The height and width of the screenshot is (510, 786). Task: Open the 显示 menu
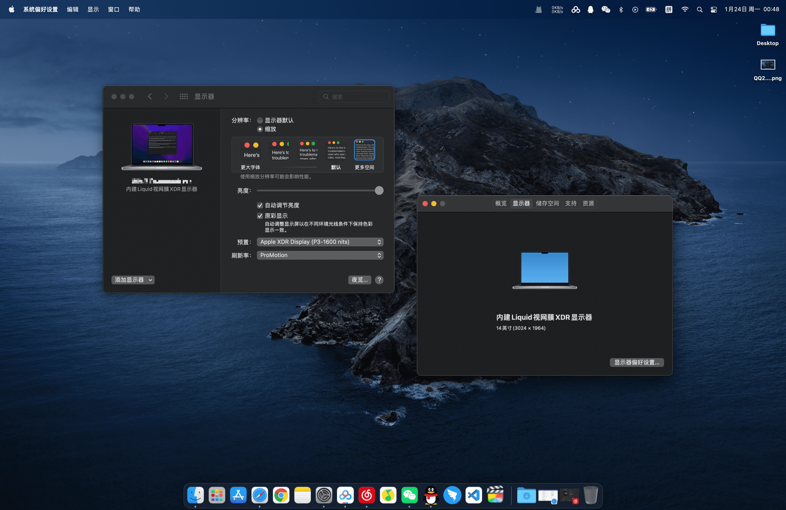coord(93,10)
